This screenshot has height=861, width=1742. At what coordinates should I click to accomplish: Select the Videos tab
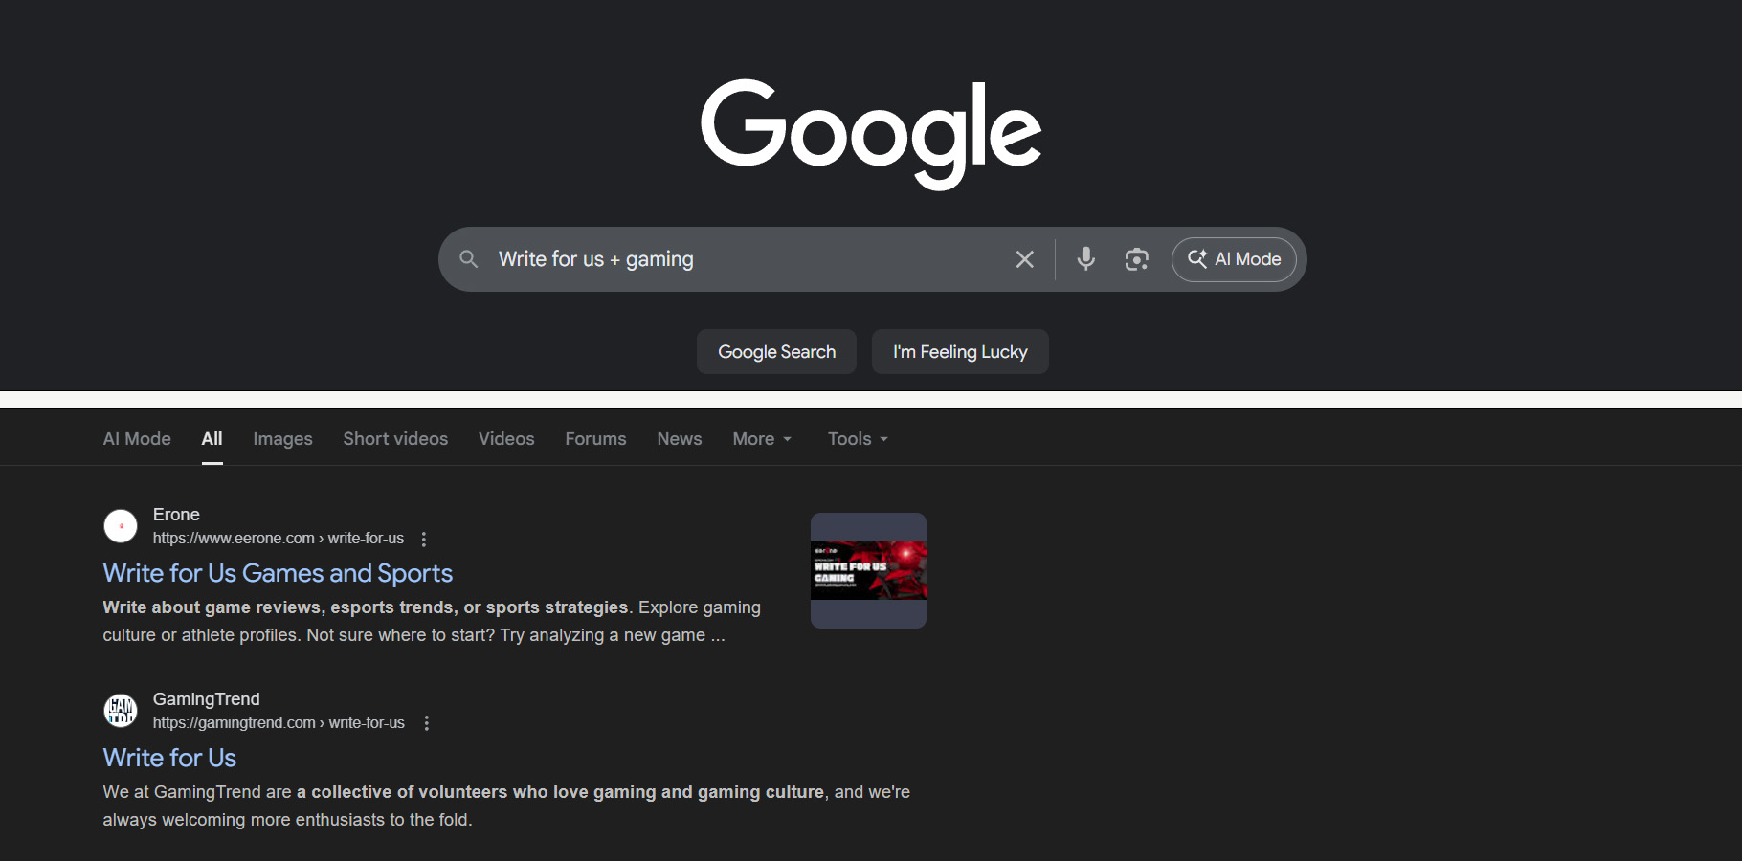506,438
